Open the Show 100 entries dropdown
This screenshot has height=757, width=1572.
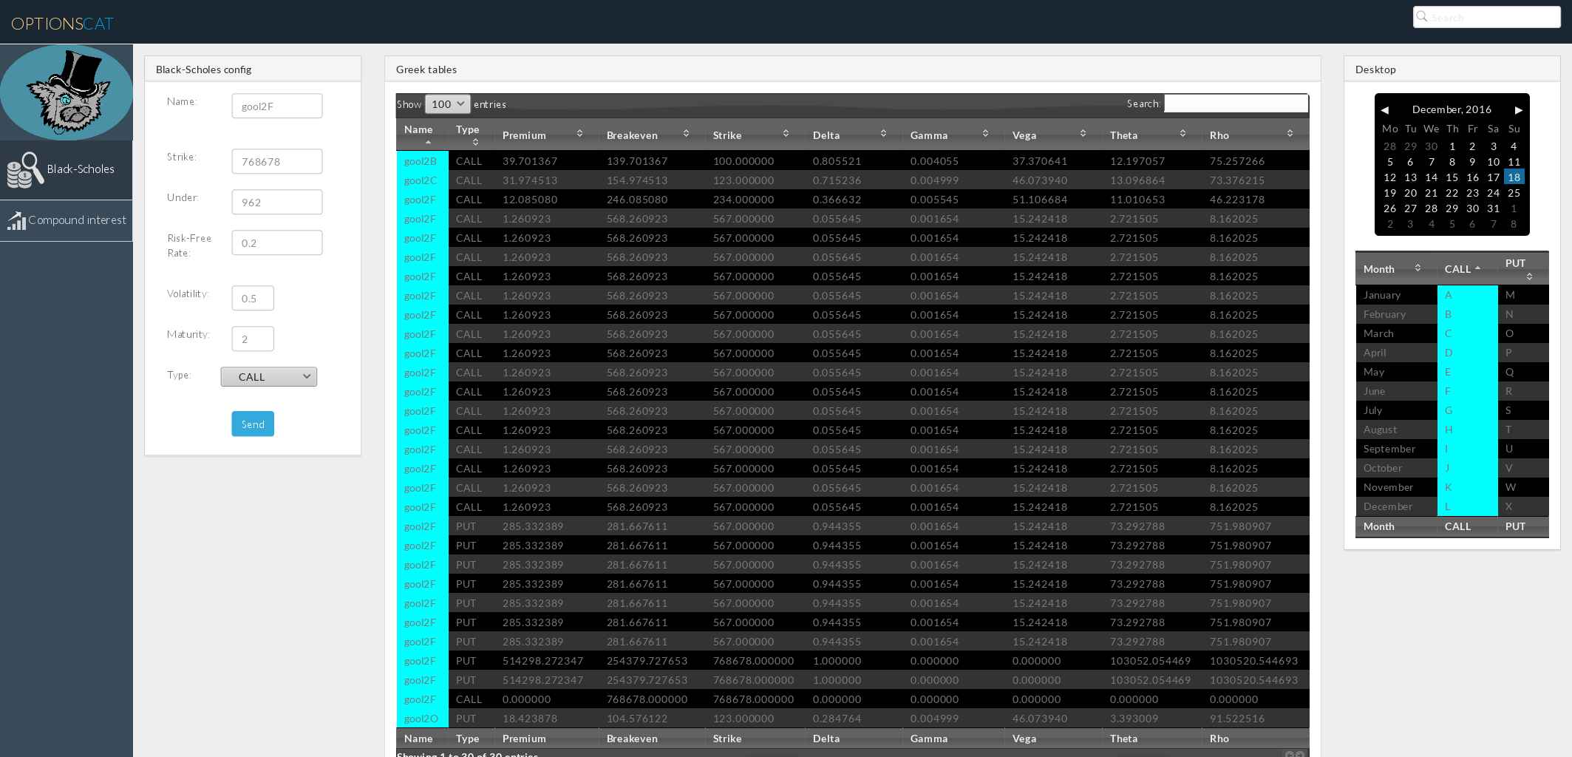[x=447, y=103]
